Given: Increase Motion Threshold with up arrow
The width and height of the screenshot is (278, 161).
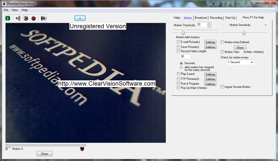Looking at the screenshot, I should point(209,24).
